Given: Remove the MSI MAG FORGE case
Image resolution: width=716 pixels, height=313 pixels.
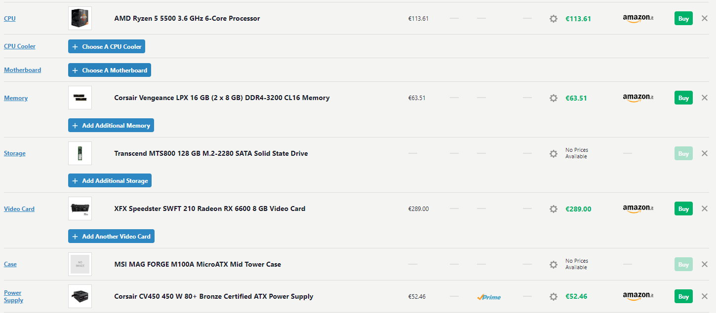Looking at the screenshot, I should coord(705,264).
